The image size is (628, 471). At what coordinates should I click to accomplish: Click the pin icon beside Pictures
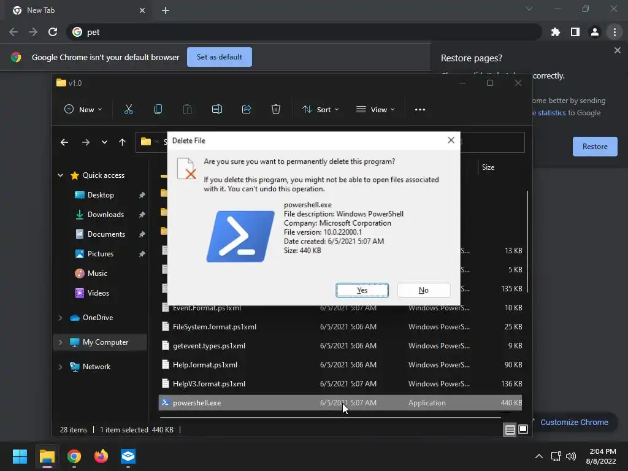[x=142, y=254]
